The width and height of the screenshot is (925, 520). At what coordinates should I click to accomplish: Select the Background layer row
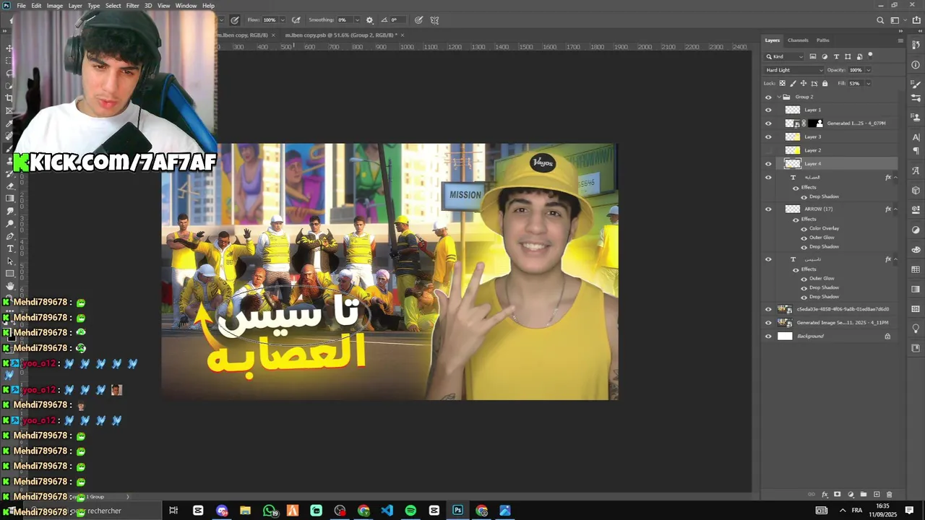coord(830,337)
